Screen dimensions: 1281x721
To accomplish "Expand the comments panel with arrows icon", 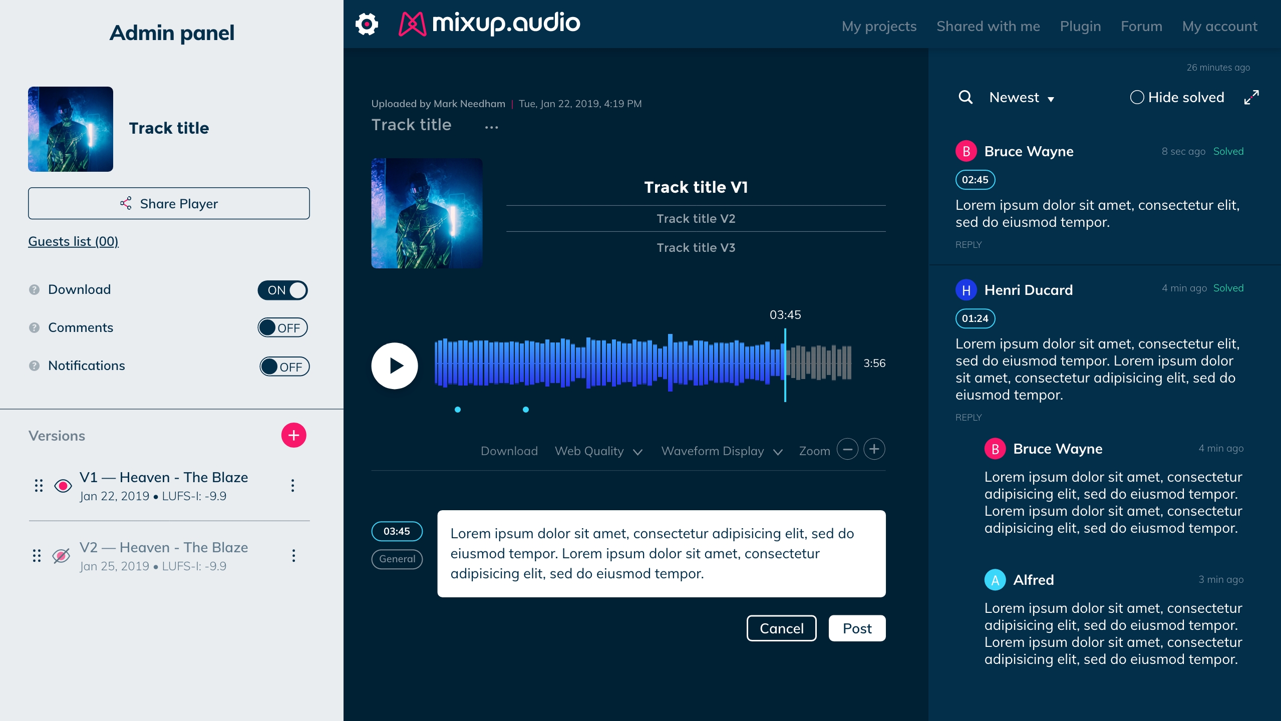I will point(1251,97).
